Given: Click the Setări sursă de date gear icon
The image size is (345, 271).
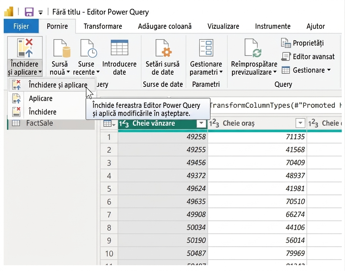Looking at the screenshot, I should coord(164,48).
